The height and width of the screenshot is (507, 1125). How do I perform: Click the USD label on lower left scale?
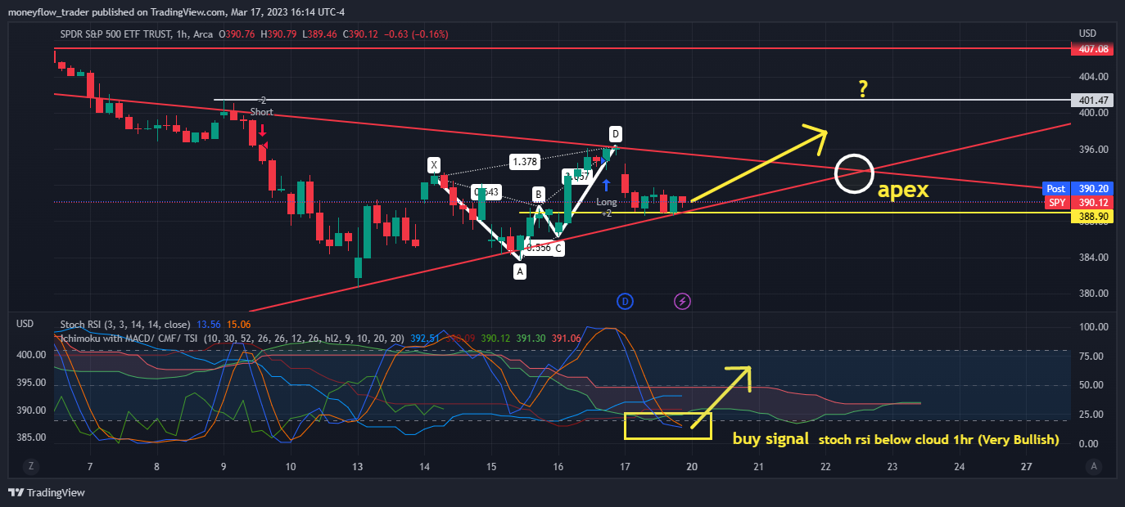(25, 324)
